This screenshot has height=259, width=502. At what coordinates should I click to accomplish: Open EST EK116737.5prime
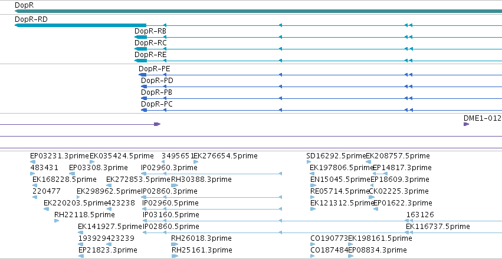[438, 227]
